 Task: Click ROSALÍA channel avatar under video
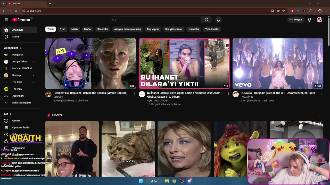pyautogui.click(x=236, y=94)
